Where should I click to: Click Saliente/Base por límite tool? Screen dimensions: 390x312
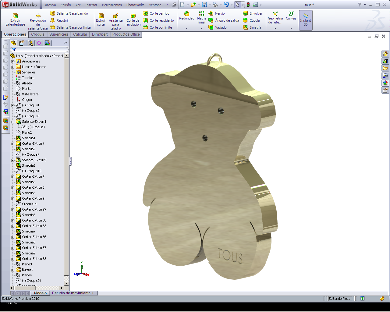(x=70, y=27)
